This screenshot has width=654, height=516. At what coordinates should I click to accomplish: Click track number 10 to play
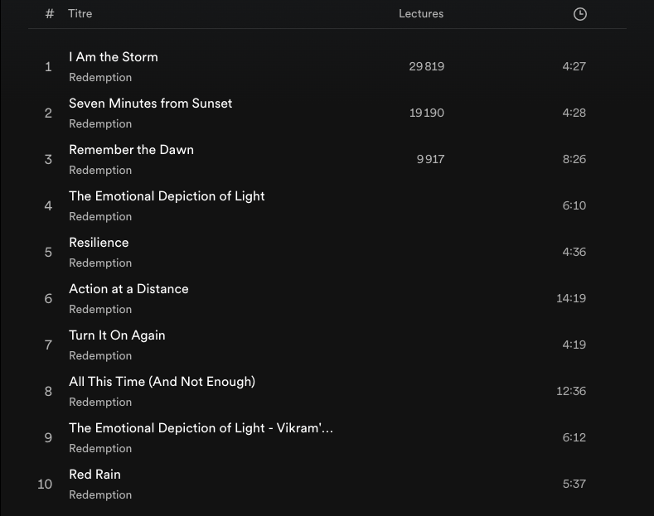coord(45,484)
